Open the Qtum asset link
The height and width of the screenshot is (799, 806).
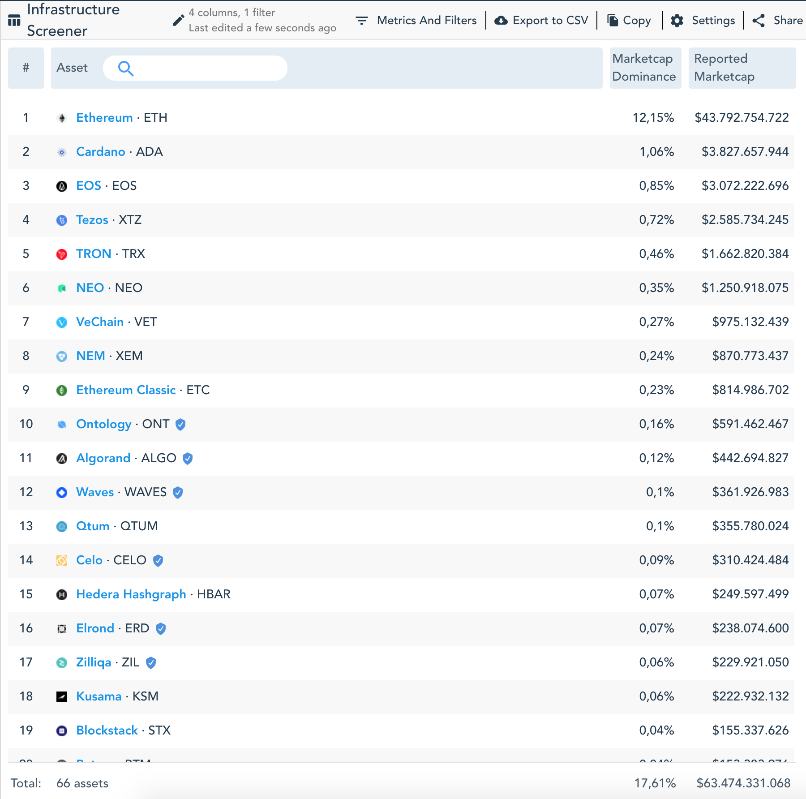tap(93, 526)
